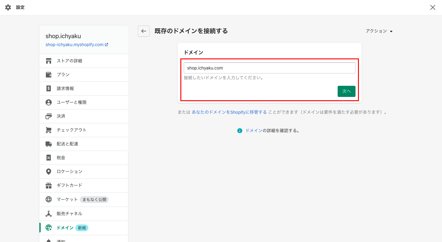Click the bell icon for 通知
Screen dimensions: 442x242
click(49, 240)
